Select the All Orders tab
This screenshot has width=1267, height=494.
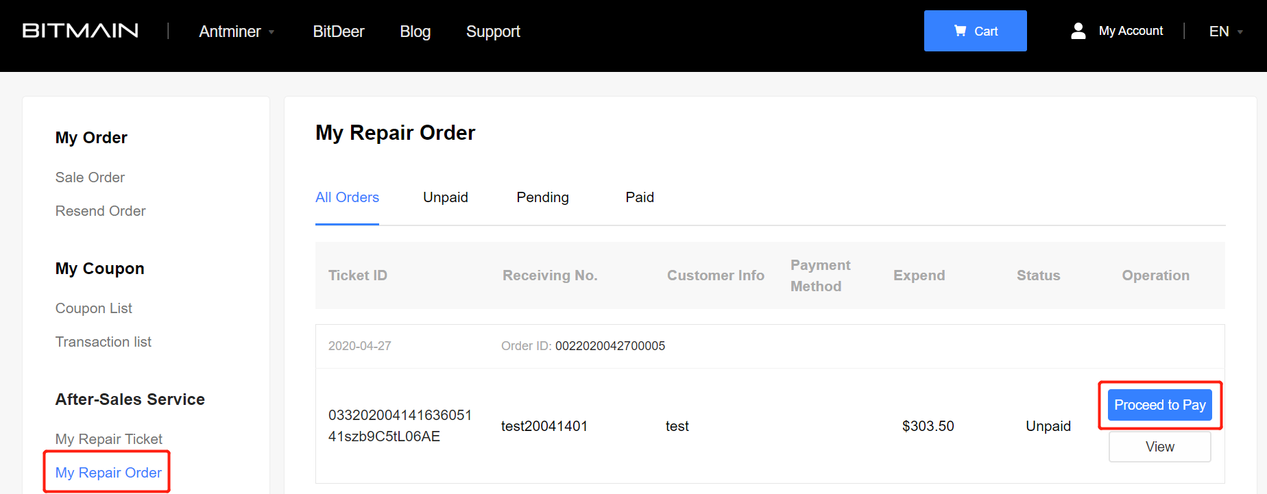[x=347, y=197]
